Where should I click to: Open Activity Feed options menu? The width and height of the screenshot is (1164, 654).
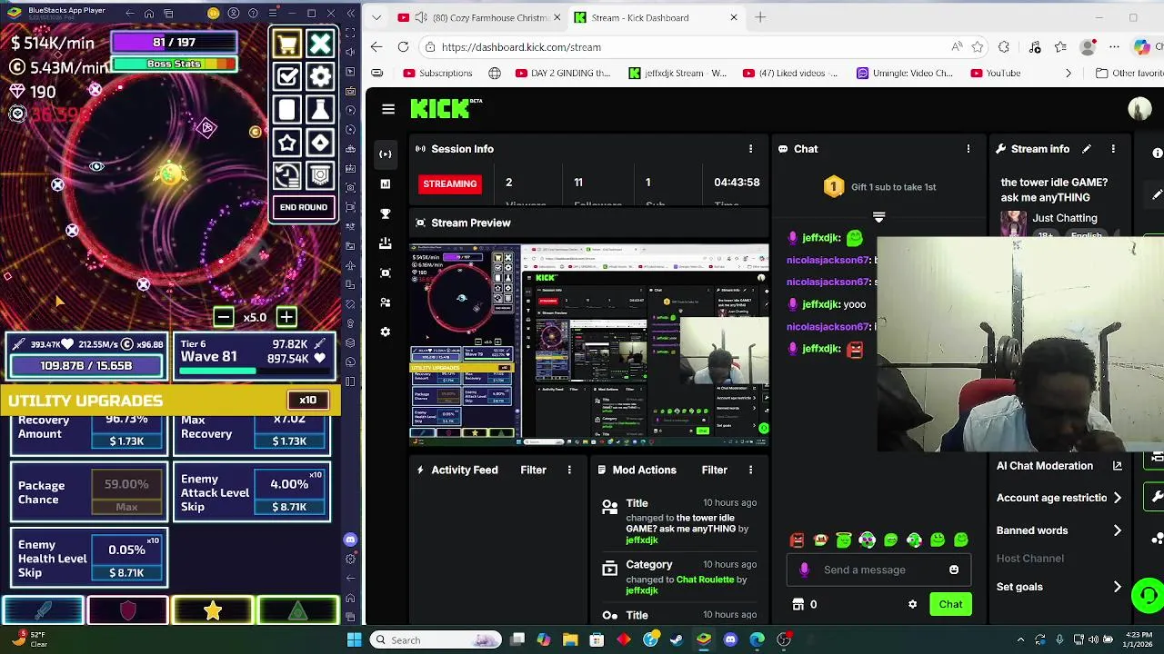[569, 470]
